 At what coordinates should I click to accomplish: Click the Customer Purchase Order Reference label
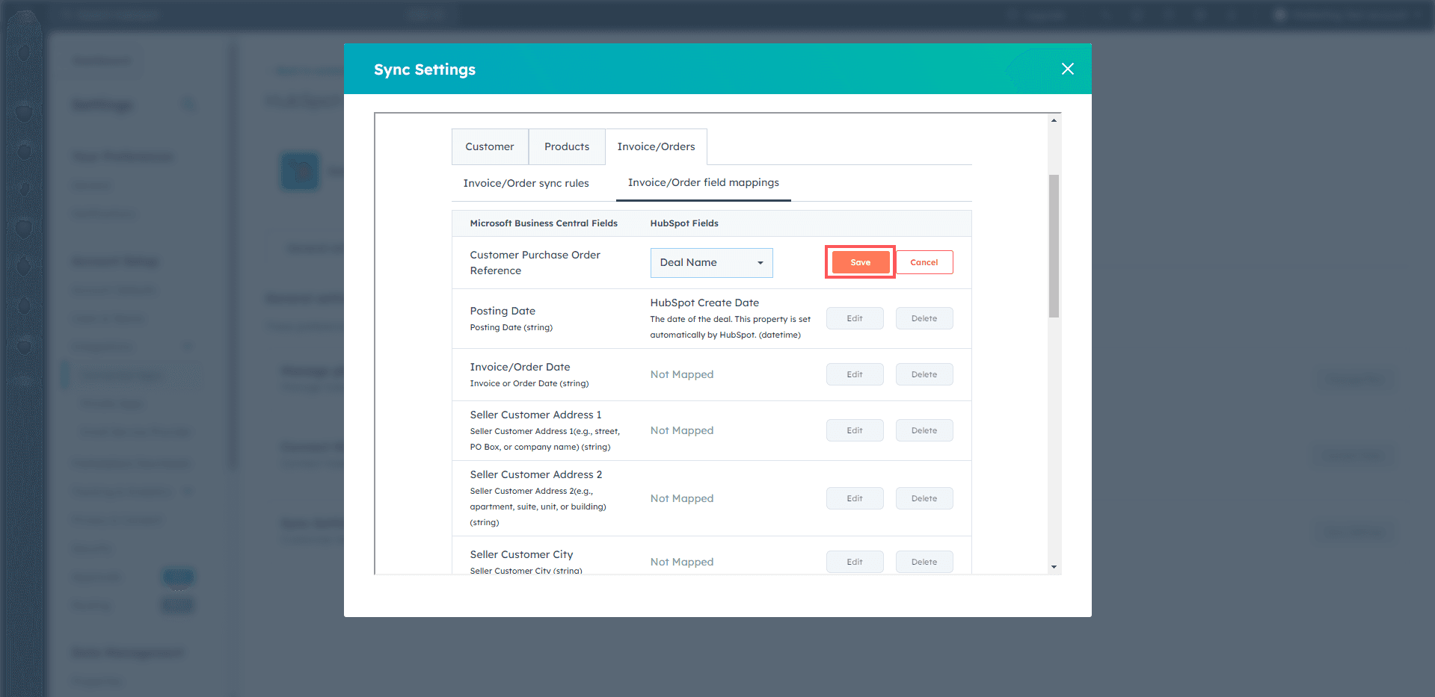coord(535,262)
